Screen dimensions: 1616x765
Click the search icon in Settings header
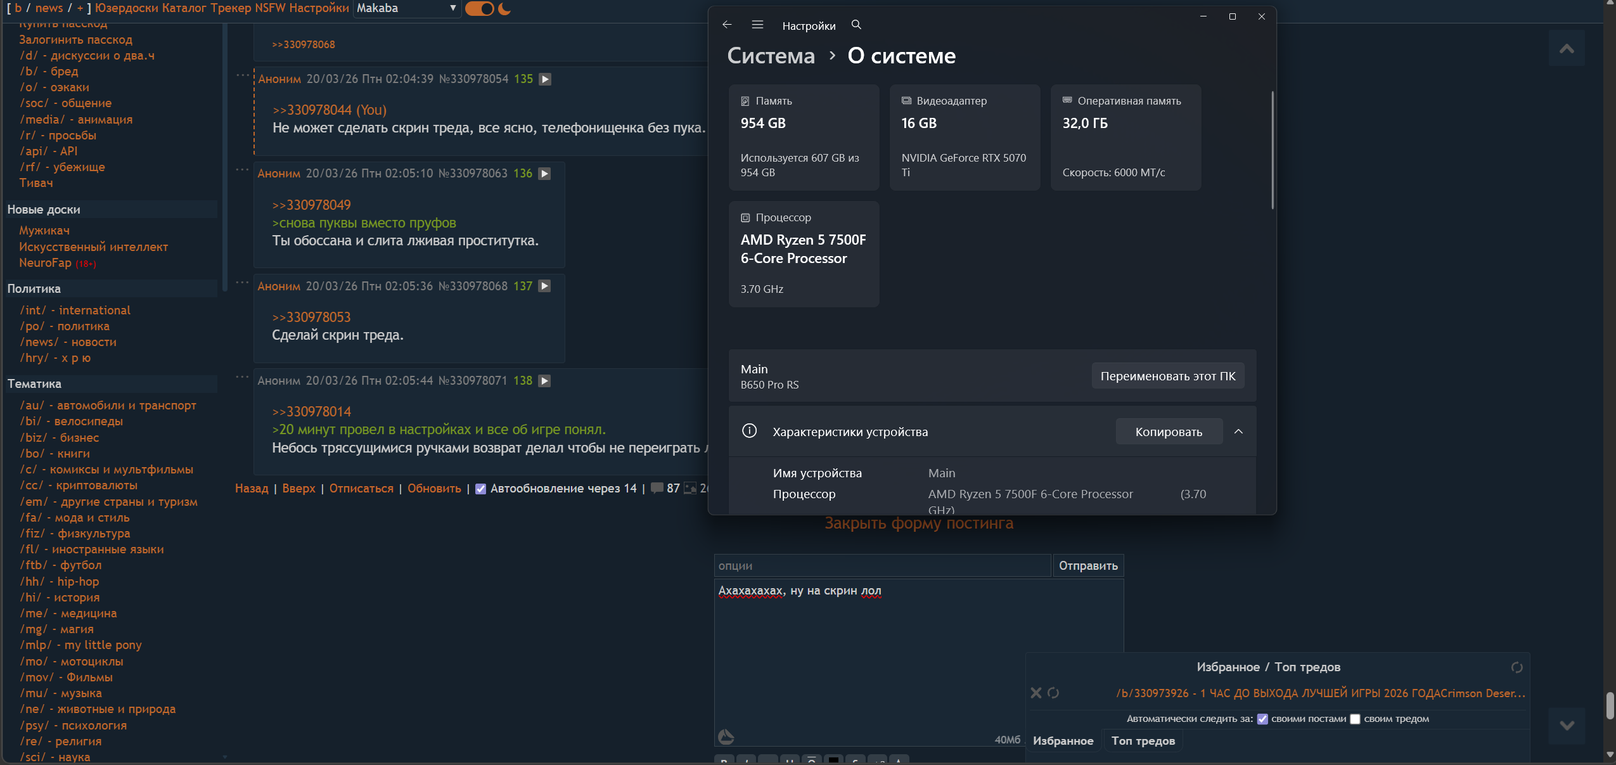(856, 25)
